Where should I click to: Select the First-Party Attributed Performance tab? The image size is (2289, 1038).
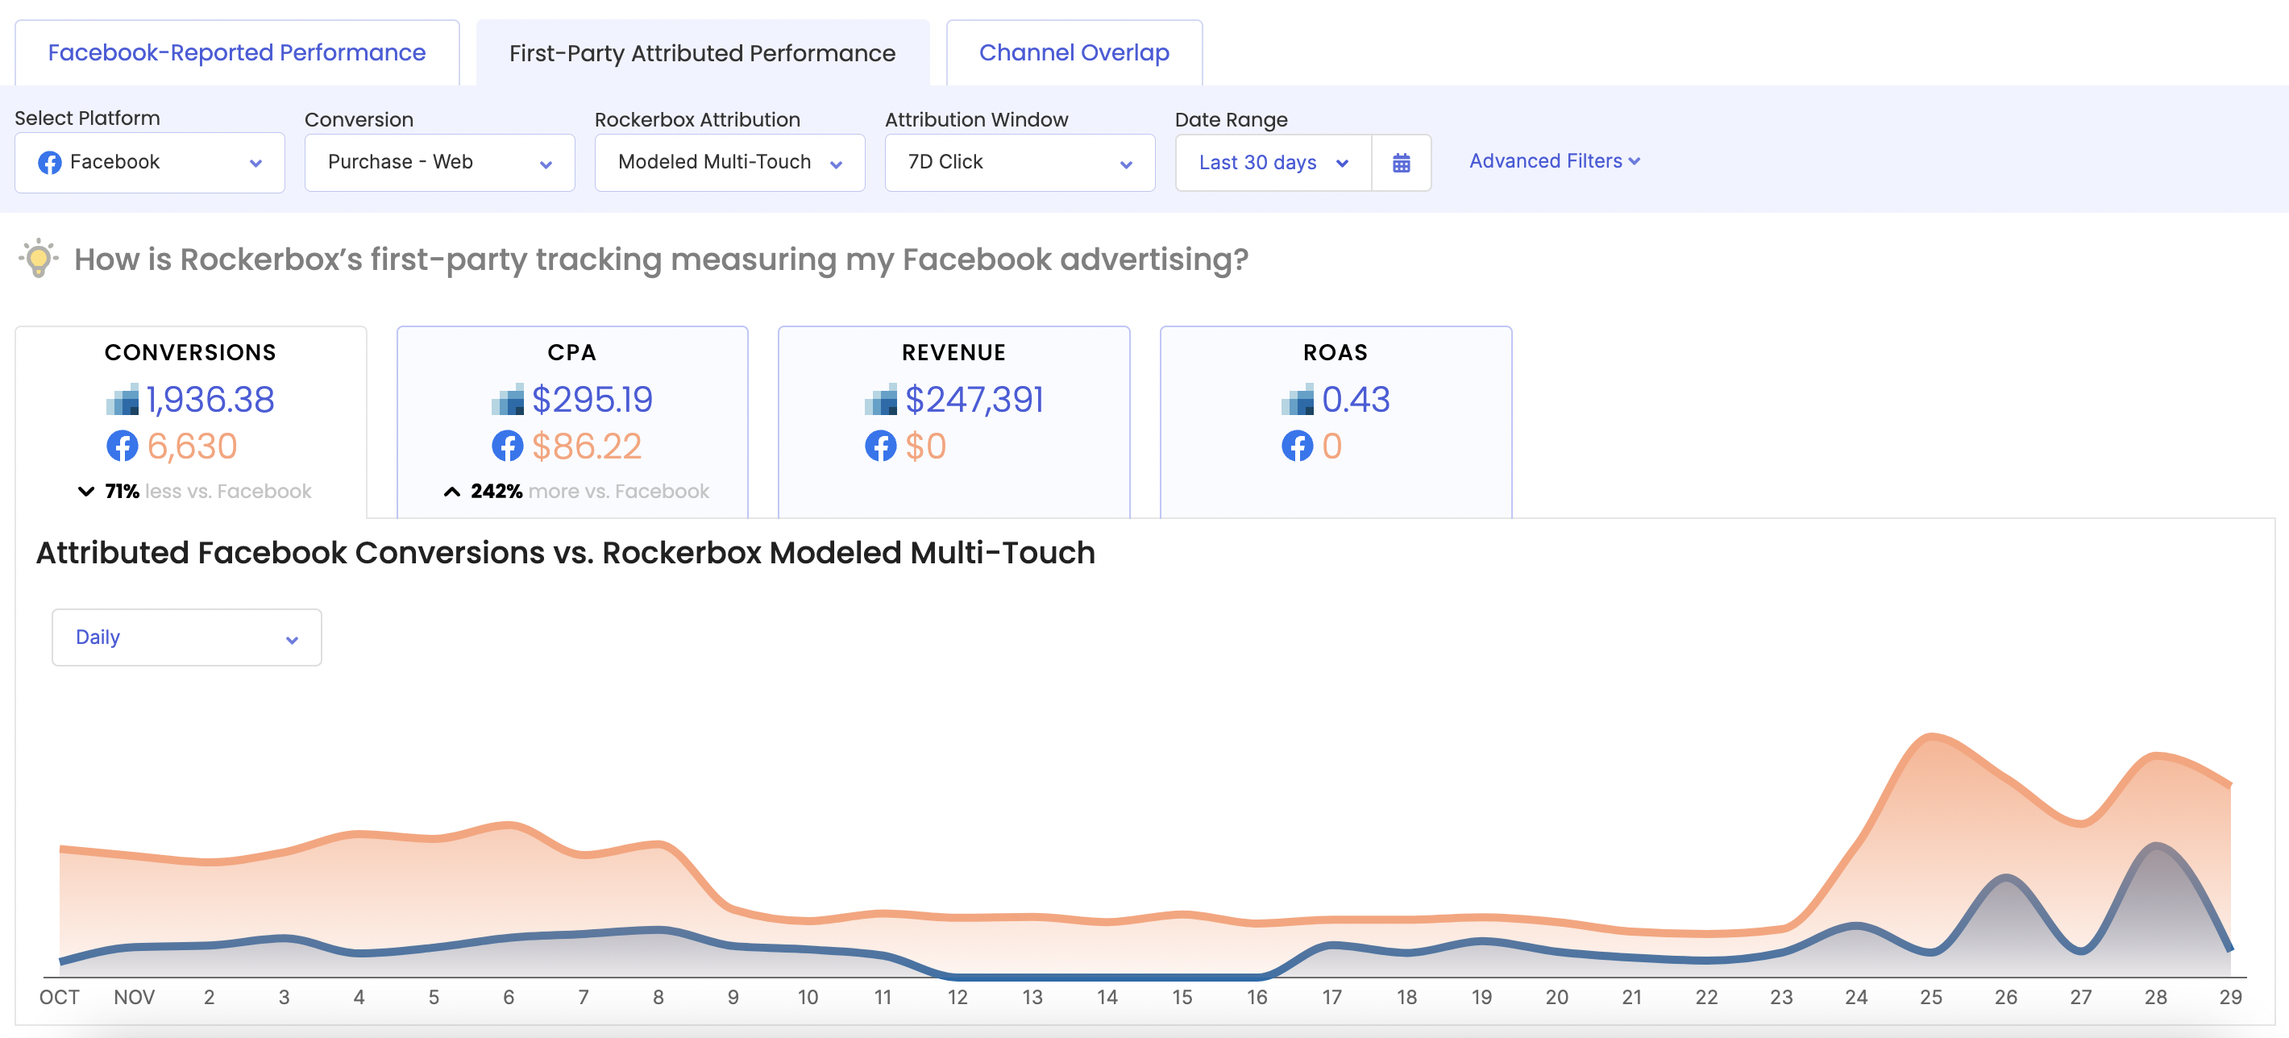click(x=702, y=53)
